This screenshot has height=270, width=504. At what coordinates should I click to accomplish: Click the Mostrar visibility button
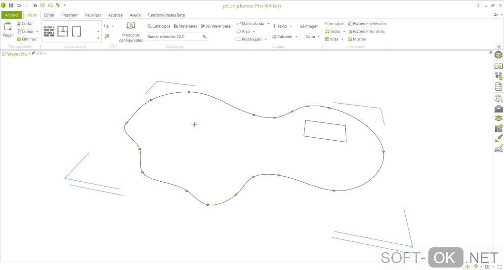(x=357, y=39)
